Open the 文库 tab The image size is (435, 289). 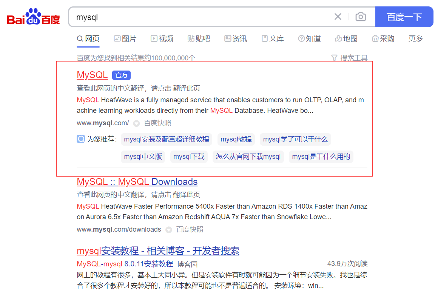[273, 38]
